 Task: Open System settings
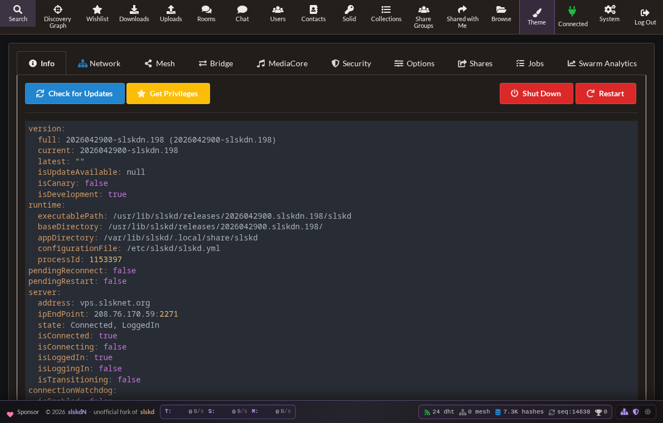pos(610,13)
